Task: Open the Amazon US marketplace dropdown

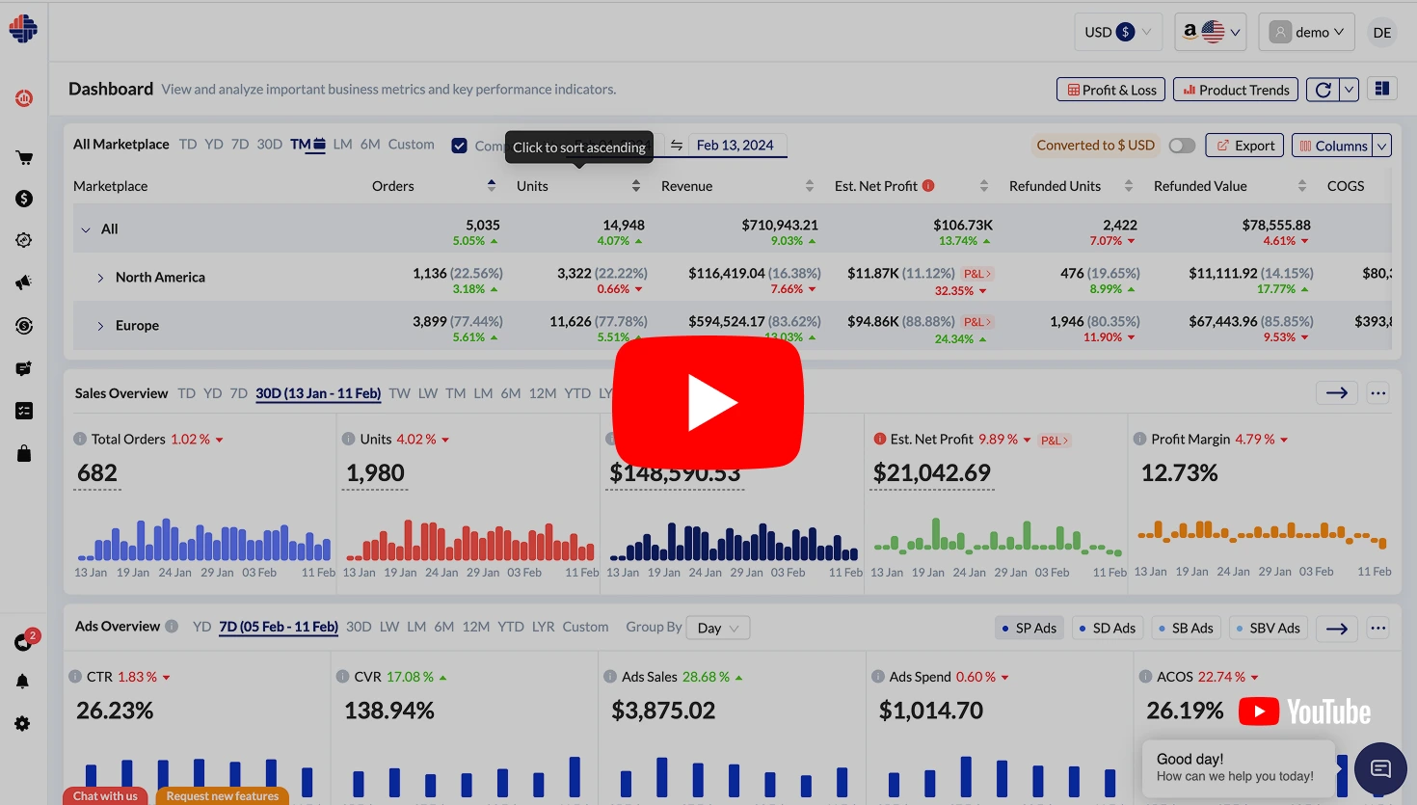Action: click(x=1211, y=32)
